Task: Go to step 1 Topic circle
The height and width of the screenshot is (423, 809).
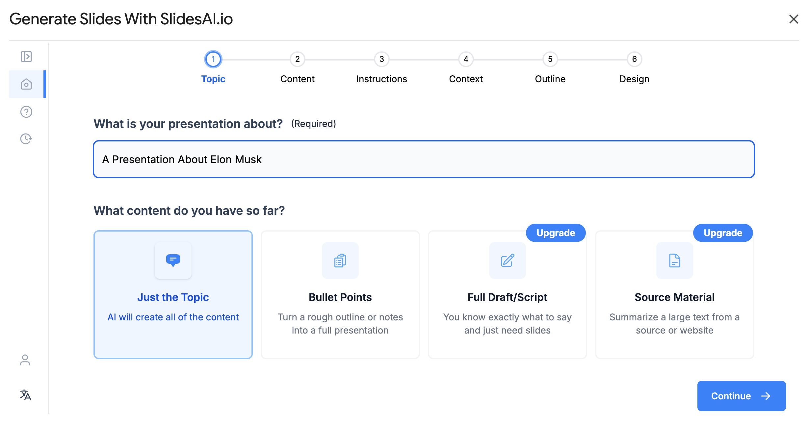Action: (213, 59)
